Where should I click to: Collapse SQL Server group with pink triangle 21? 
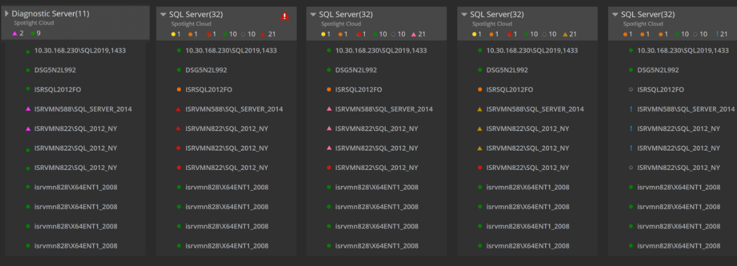click(x=314, y=14)
